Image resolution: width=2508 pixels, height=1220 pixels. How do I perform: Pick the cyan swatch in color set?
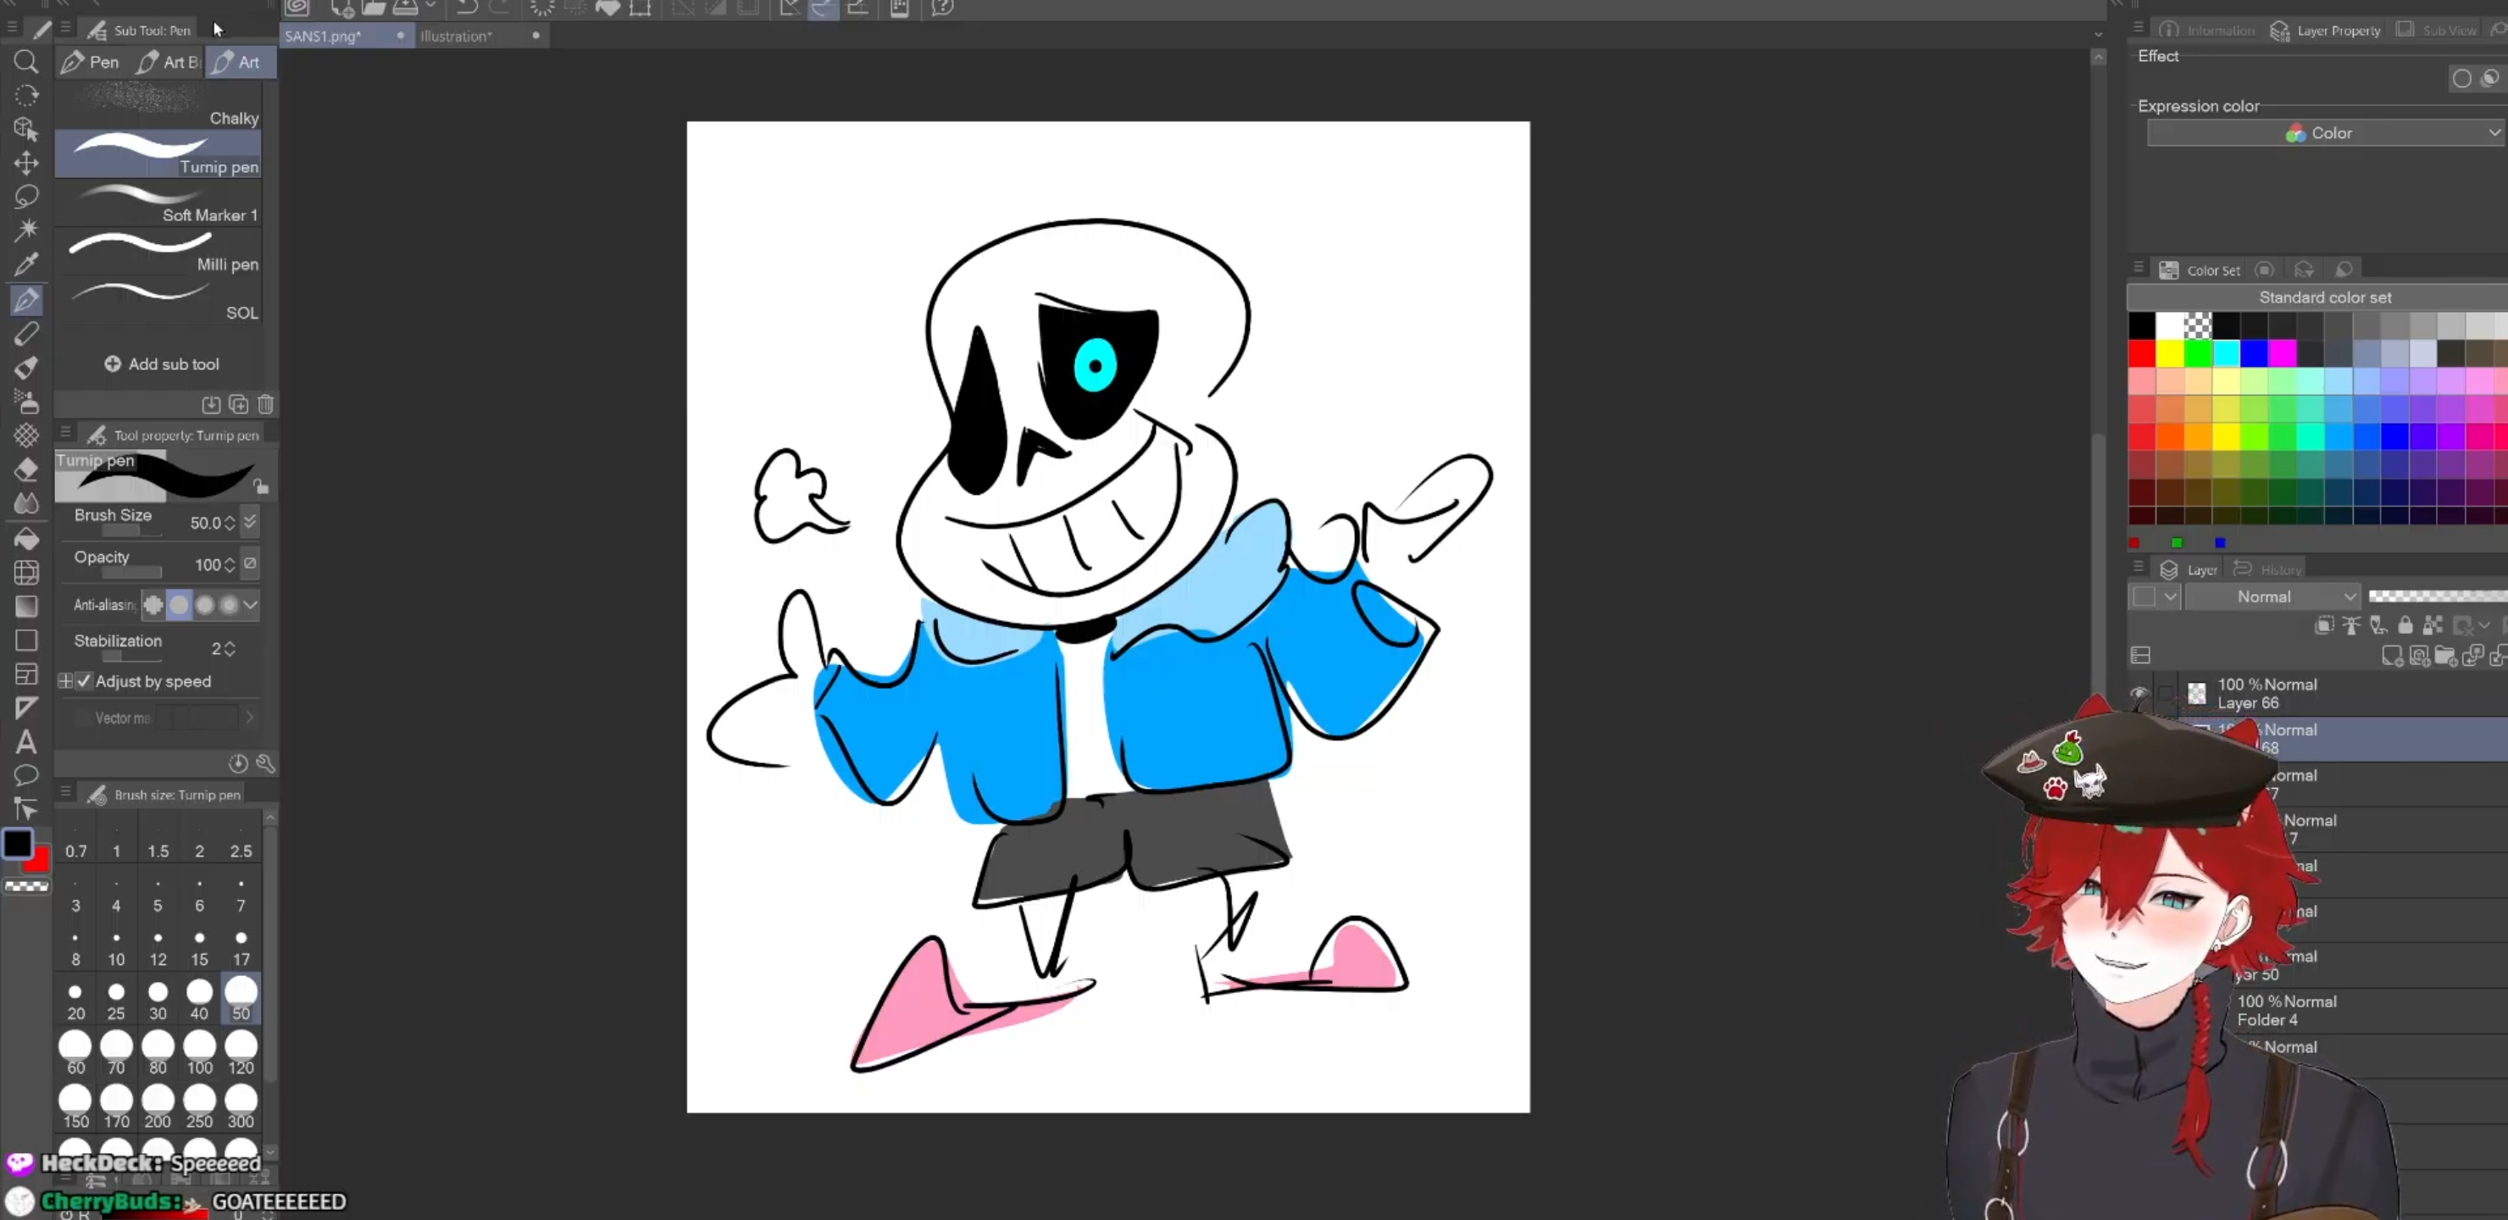(2227, 353)
